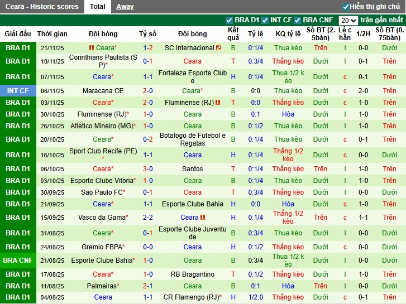Toggle the 'Hiển thị ghi chú' checkbox
Image resolution: width=406 pixels, height=304 pixels.
click(x=346, y=7)
